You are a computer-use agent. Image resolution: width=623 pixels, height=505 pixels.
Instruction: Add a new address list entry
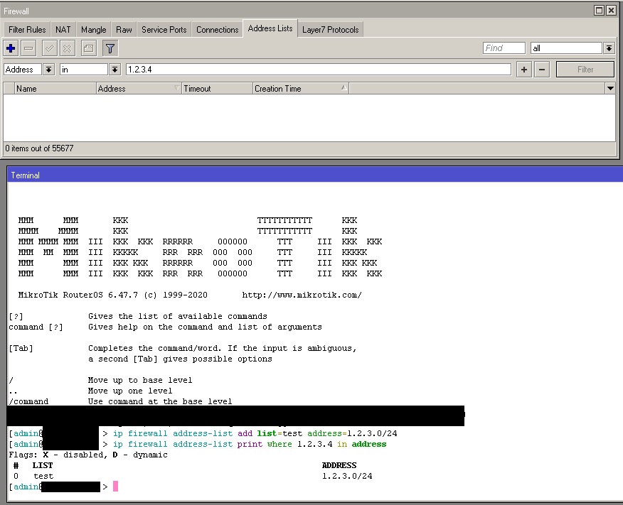click(x=10, y=48)
